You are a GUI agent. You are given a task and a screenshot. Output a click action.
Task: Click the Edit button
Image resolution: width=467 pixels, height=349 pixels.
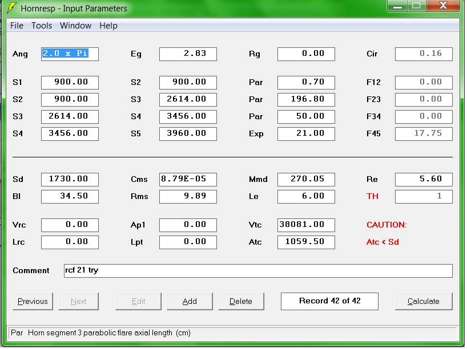pyautogui.click(x=139, y=302)
